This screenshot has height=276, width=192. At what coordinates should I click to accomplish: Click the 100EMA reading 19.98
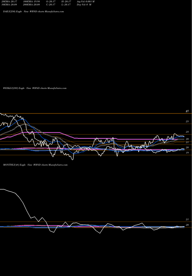tap(31, 2)
